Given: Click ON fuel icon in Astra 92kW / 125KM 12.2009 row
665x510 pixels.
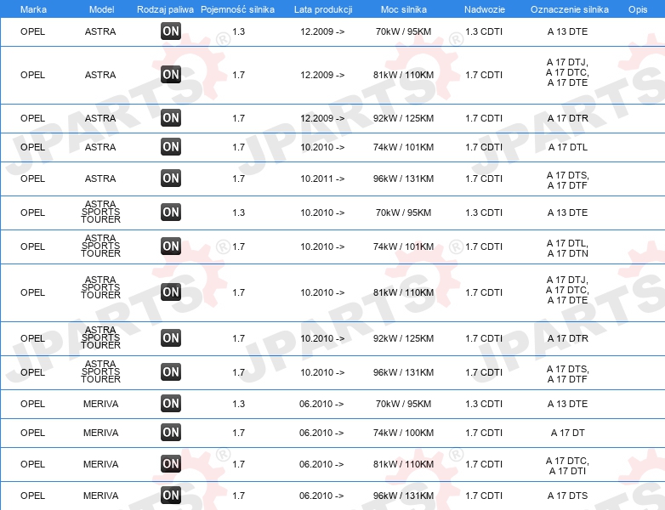Looking at the screenshot, I should [171, 118].
